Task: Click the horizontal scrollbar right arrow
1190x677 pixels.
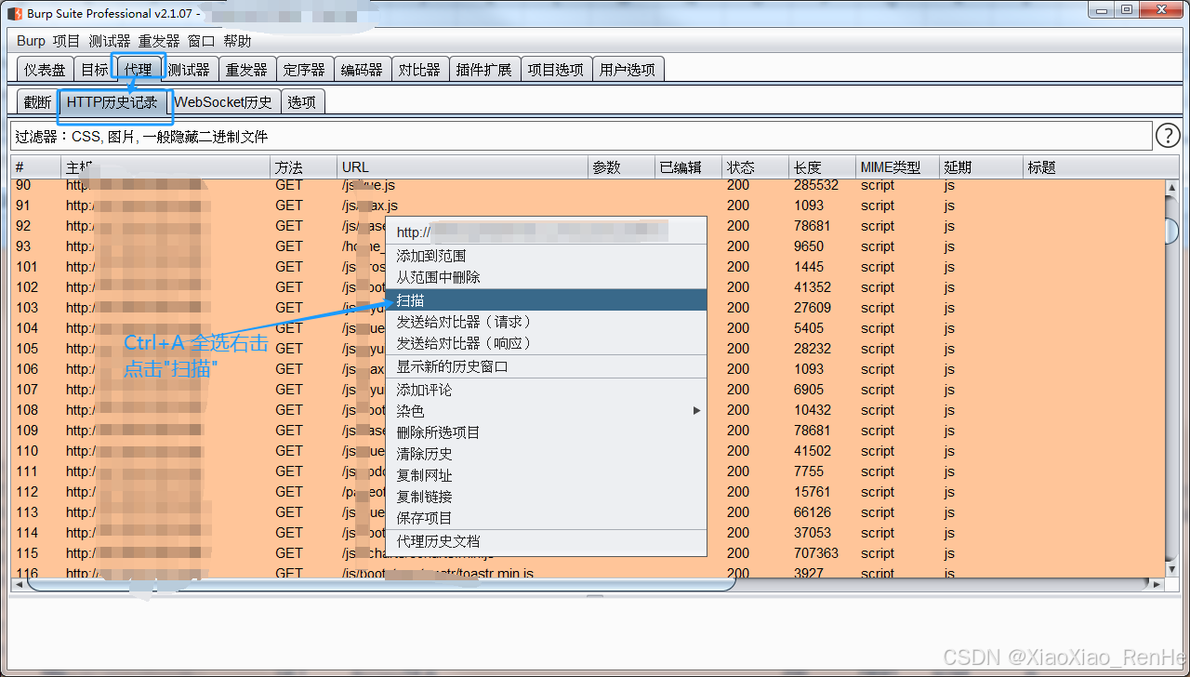Action: 1157,585
